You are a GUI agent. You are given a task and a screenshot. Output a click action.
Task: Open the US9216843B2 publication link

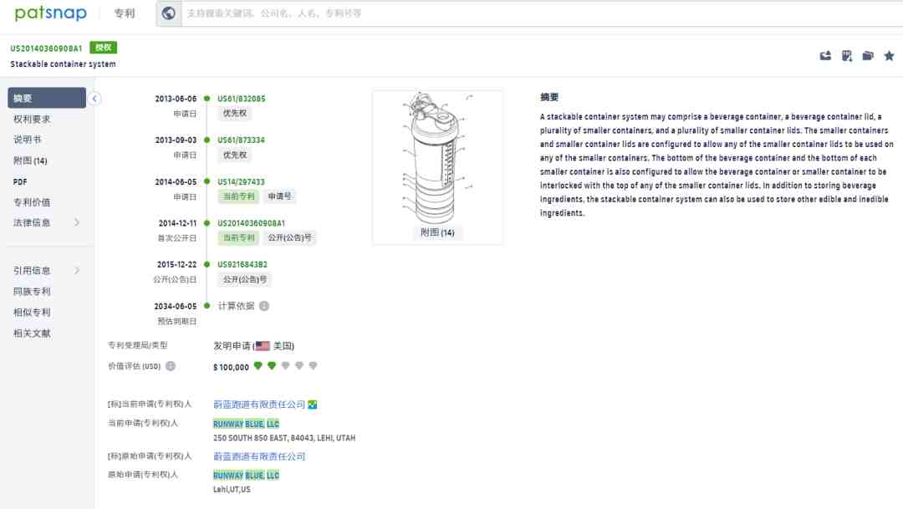(x=242, y=264)
